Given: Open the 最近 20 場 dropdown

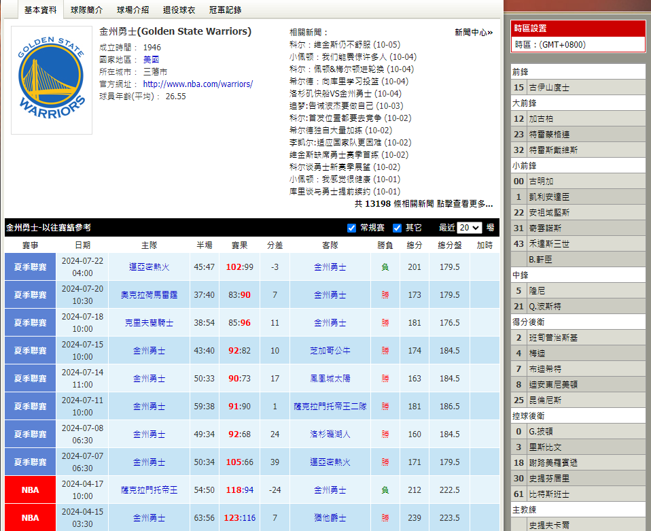Looking at the screenshot, I should point(470,228).
